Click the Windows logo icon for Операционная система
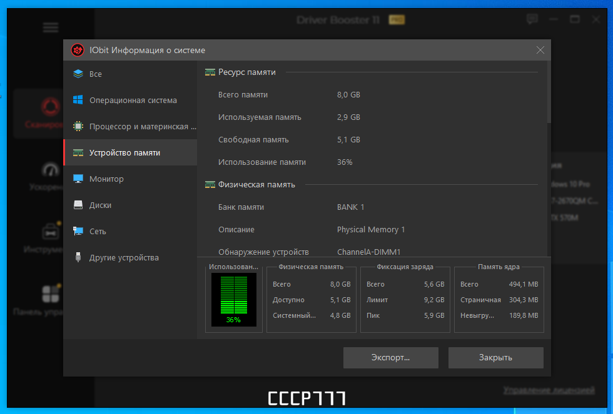Viewport: 613px width, 414px height. (78, 100)
